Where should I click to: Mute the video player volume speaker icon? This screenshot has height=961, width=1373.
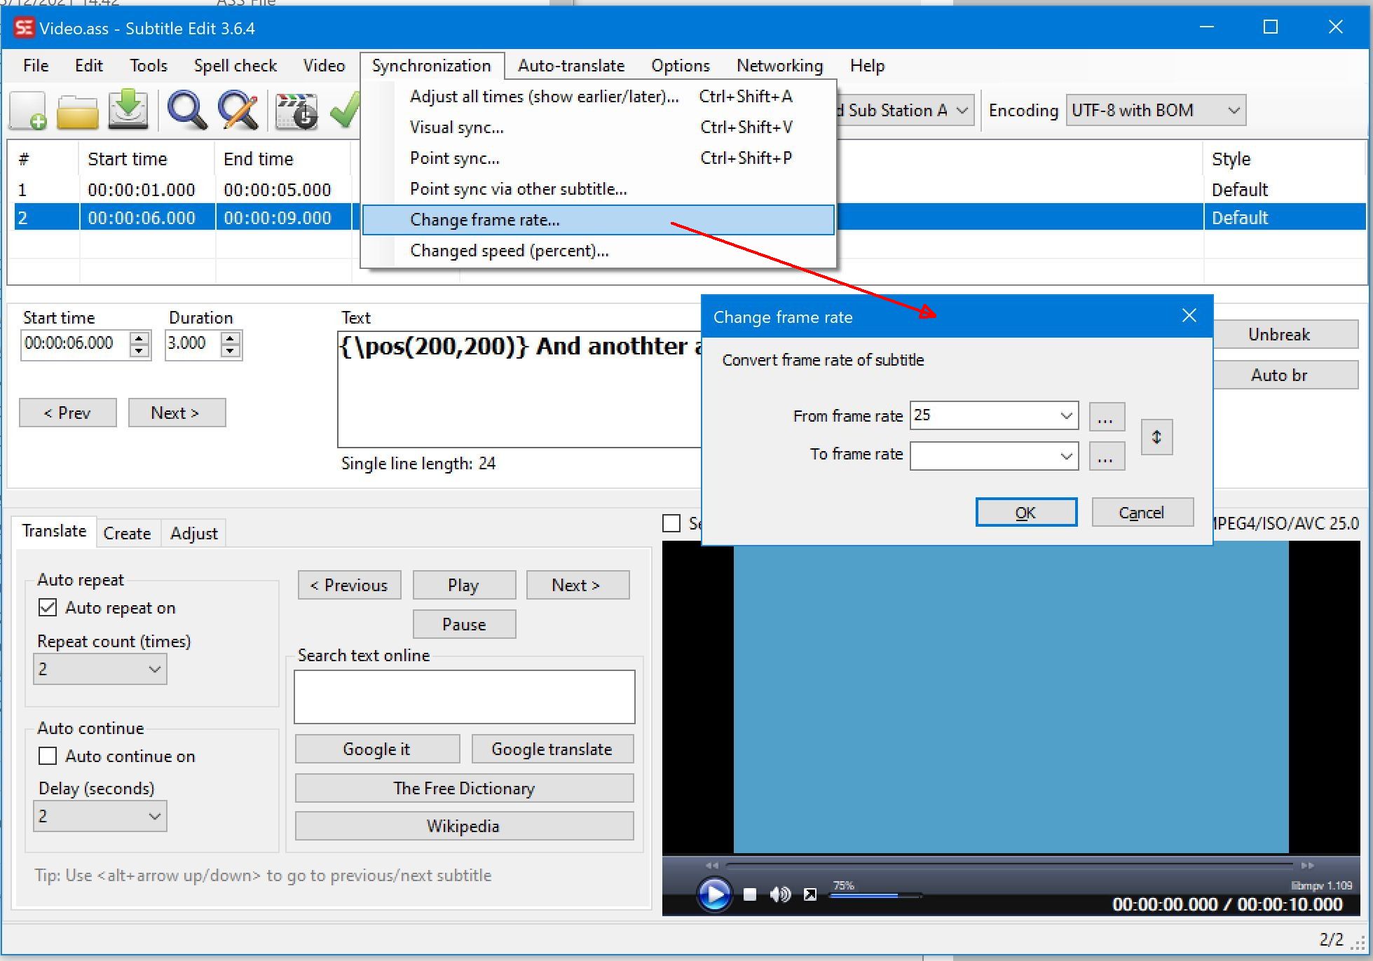[x=779, y=894]
